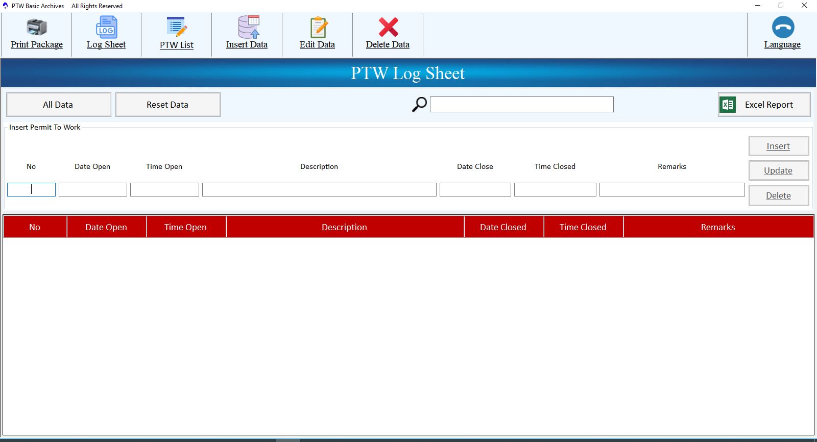Click the Print Package printer icon
The image size is (817, 442).
point(37,27)
